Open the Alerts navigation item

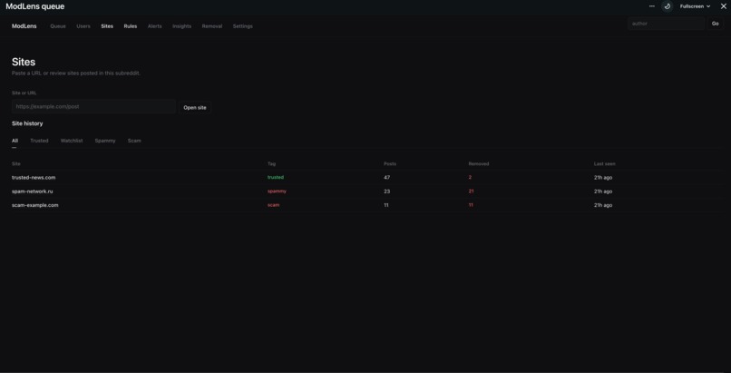click(155, 26)
